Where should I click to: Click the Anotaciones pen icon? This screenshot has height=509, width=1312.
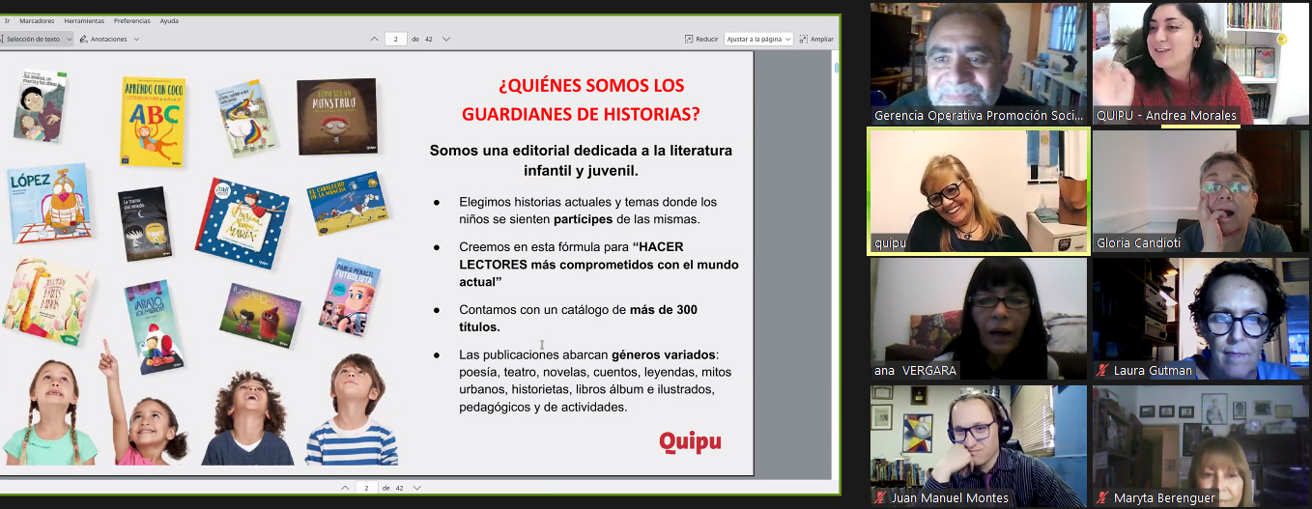[84, 40]
